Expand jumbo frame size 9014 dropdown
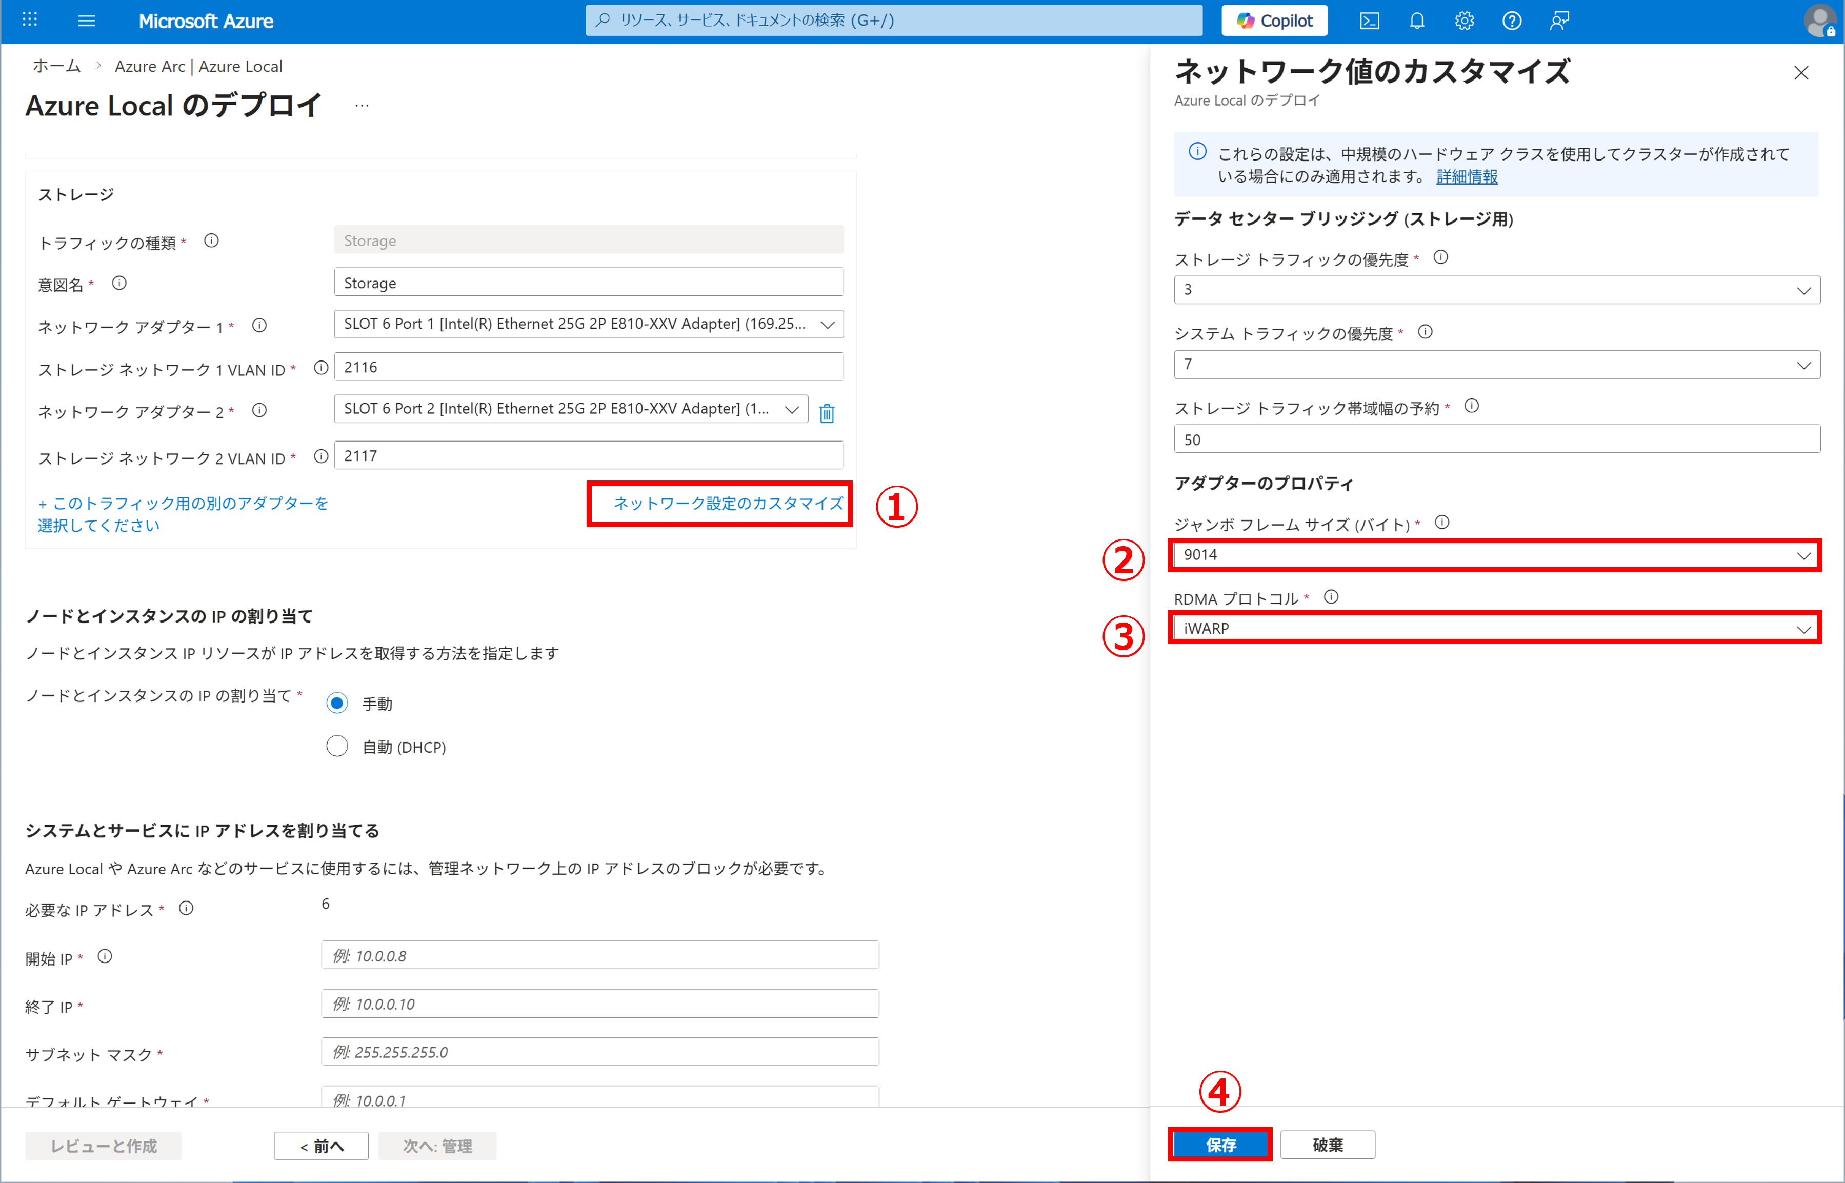 (1495, 555)
